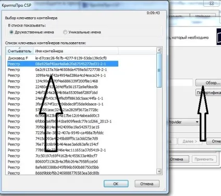Select the container ending in 9549-ca498a7bfddc
The image size is (221, 196).
(x=63, y=133)
